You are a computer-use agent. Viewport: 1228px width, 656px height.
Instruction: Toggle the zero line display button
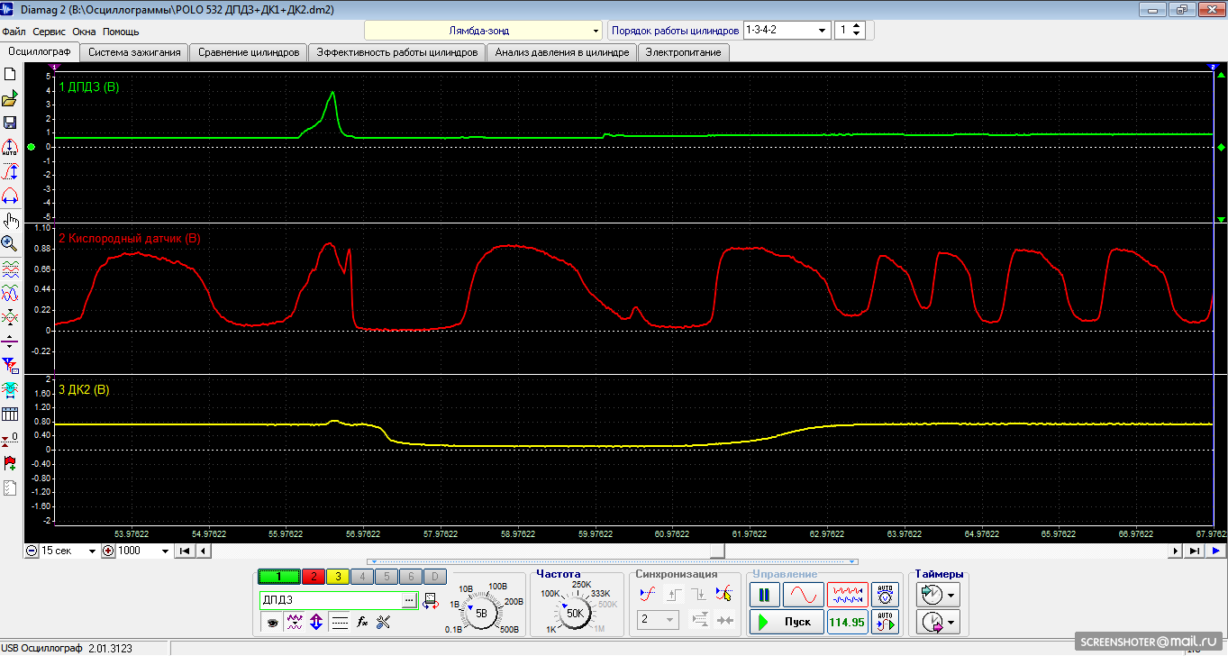(339, 622)
